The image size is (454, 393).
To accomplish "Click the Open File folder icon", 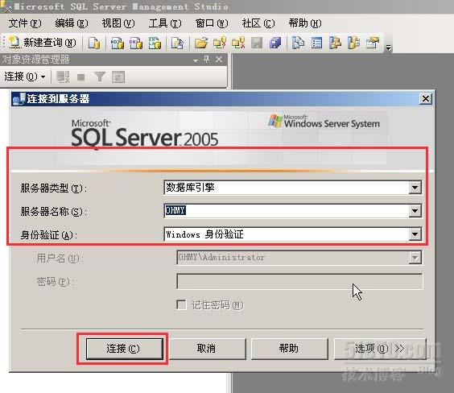I will pos(201,43).
